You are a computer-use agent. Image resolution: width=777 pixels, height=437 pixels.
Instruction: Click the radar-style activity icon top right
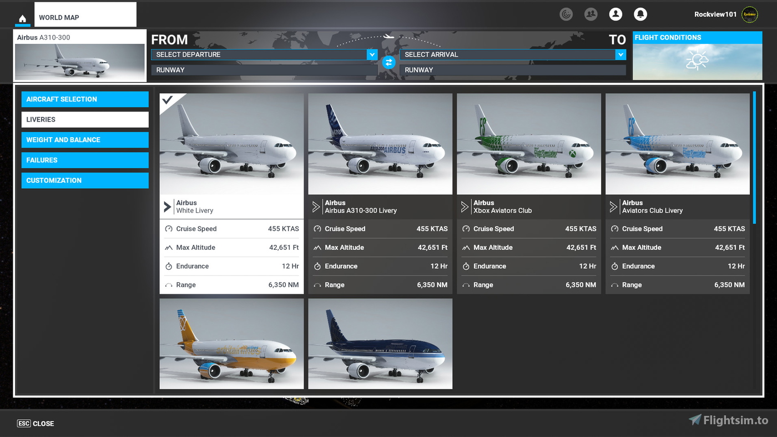click(x=566, y=14)
